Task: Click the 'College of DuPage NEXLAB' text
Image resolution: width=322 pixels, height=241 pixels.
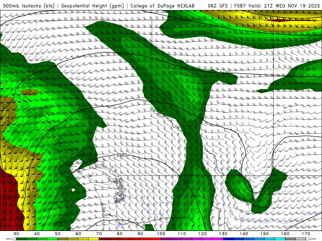Action: 162,6
